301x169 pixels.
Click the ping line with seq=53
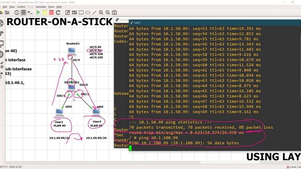[x=195, y=29]
